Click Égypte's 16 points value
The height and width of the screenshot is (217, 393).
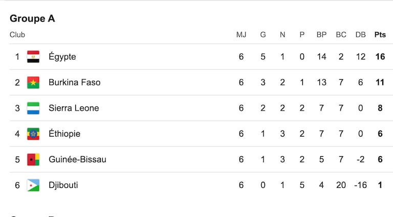tap(380, 57)
